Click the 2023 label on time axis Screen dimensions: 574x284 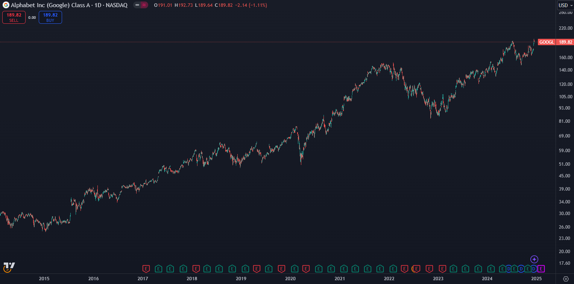click(438, 279)
